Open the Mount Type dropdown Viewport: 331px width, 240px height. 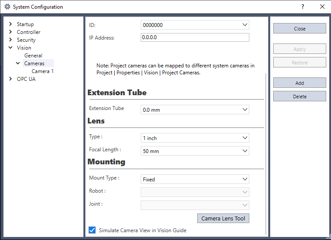(195, 179)
